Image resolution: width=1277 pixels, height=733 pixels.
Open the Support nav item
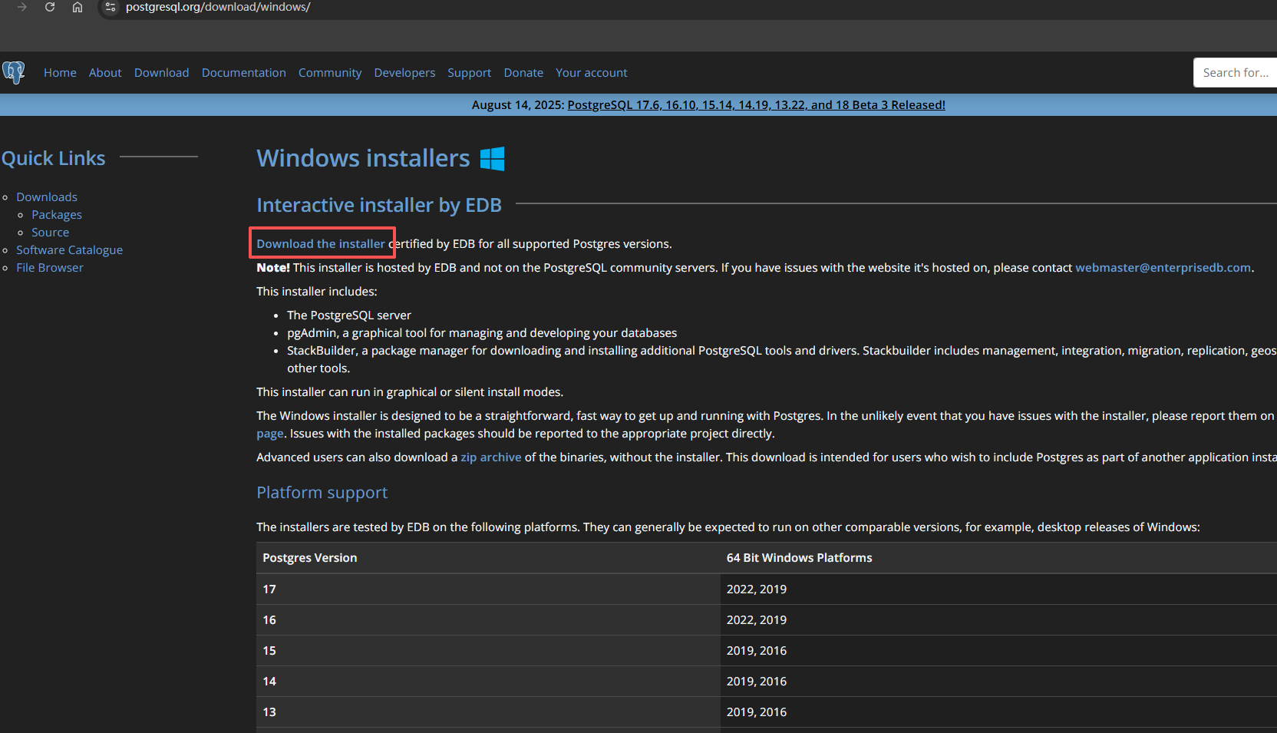click(469, 73)
